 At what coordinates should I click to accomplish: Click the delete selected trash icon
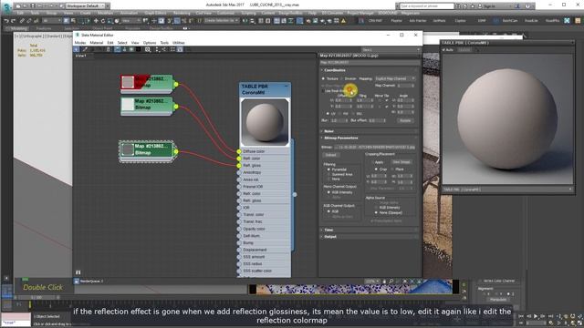point(108,49)
